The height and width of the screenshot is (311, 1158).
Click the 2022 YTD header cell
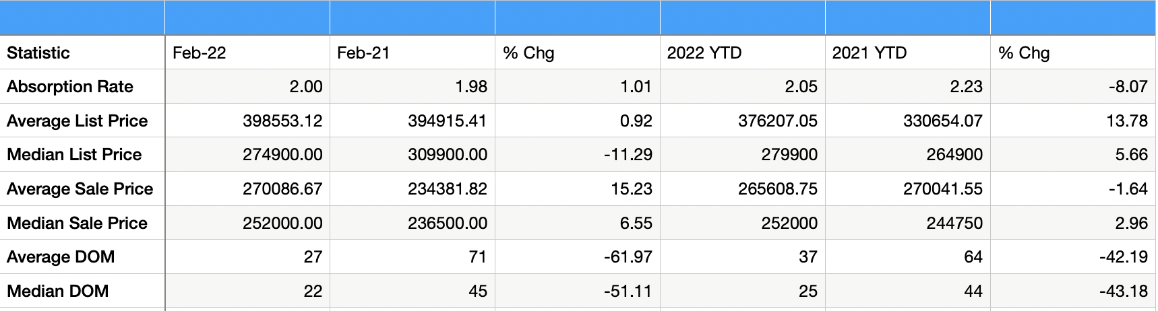pyautogui.click(x=742, y=53)
